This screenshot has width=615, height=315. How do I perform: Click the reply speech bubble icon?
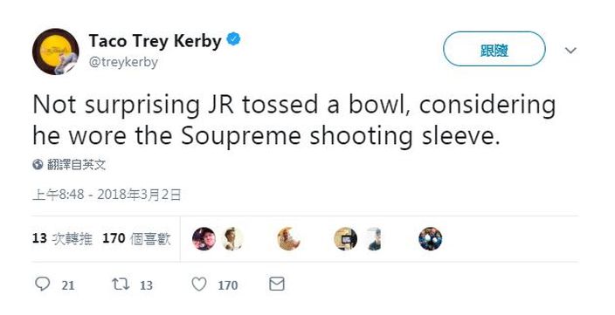42,284
